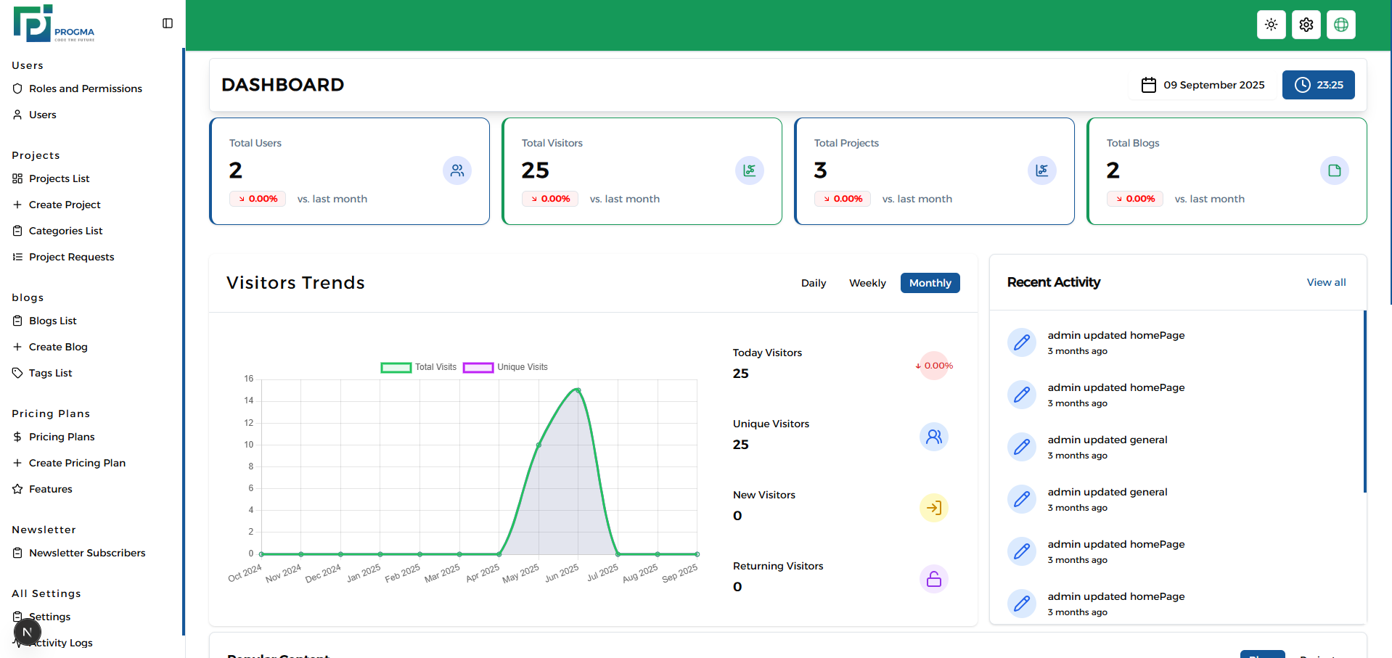
Task: Select the Monthly trends view
Action: pos(930,283)
